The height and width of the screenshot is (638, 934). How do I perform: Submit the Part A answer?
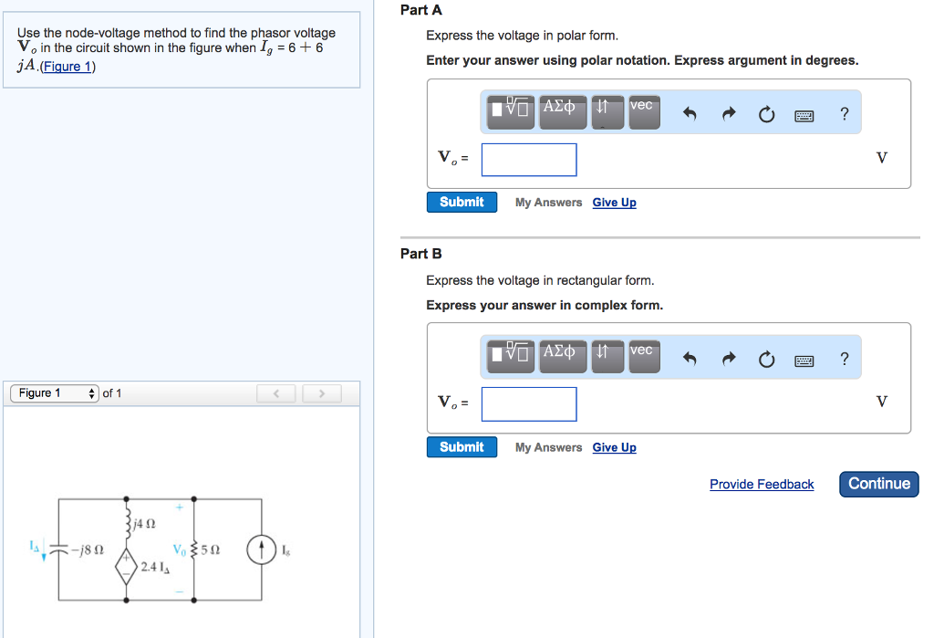pos(462,202)
